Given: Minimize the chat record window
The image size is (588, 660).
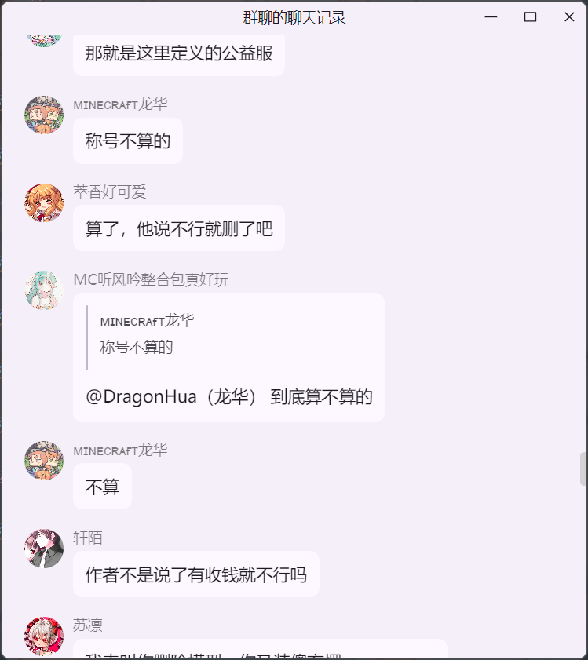Looking at the screenshot, I should coord(491,16).
